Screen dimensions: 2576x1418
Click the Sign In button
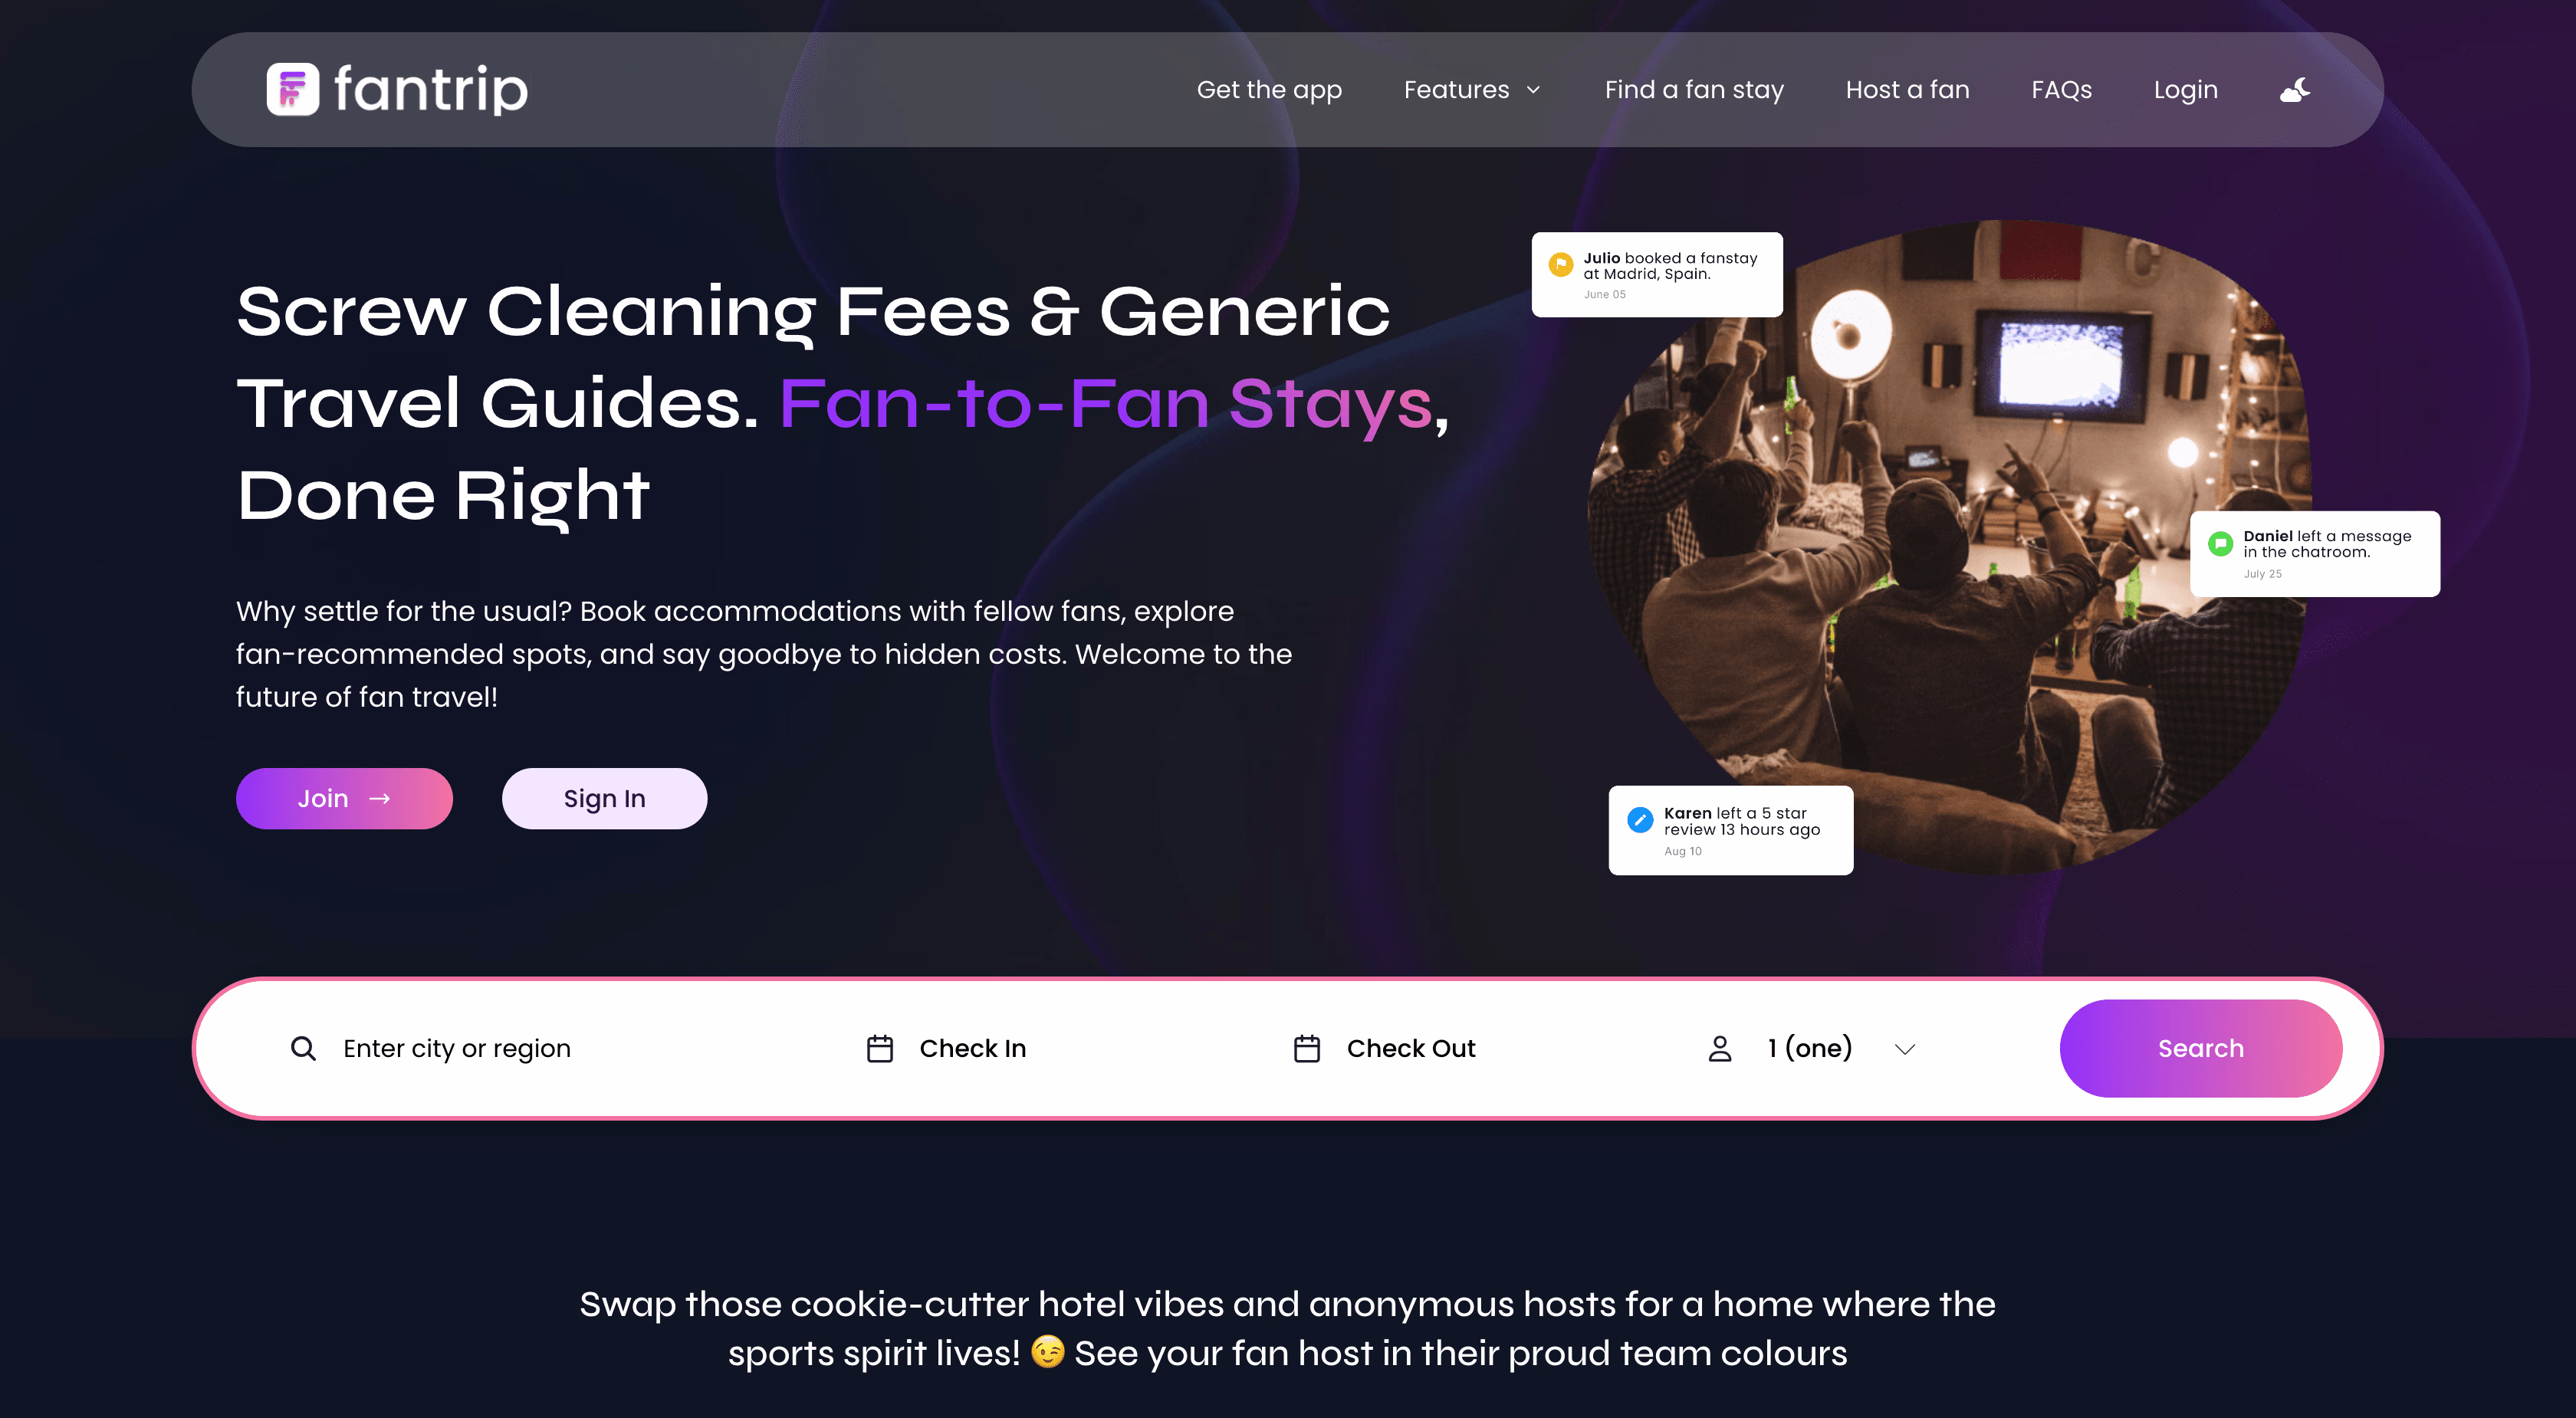click(x=604, y=798)
